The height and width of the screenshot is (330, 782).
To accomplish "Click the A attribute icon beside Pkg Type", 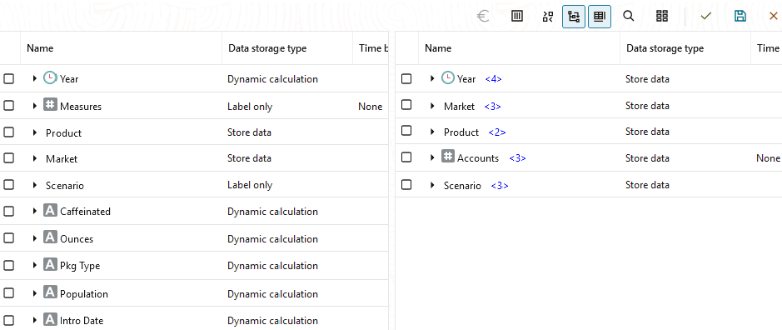I will click(50, 265).
